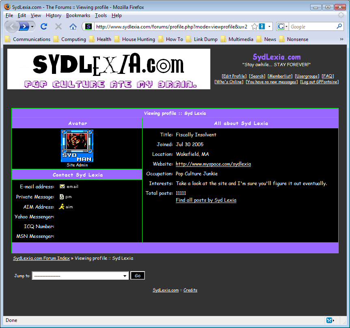Screen dimensions: 350x328
Task: Click the Firefox logo in title bar
Action: [x=7, y=7]
